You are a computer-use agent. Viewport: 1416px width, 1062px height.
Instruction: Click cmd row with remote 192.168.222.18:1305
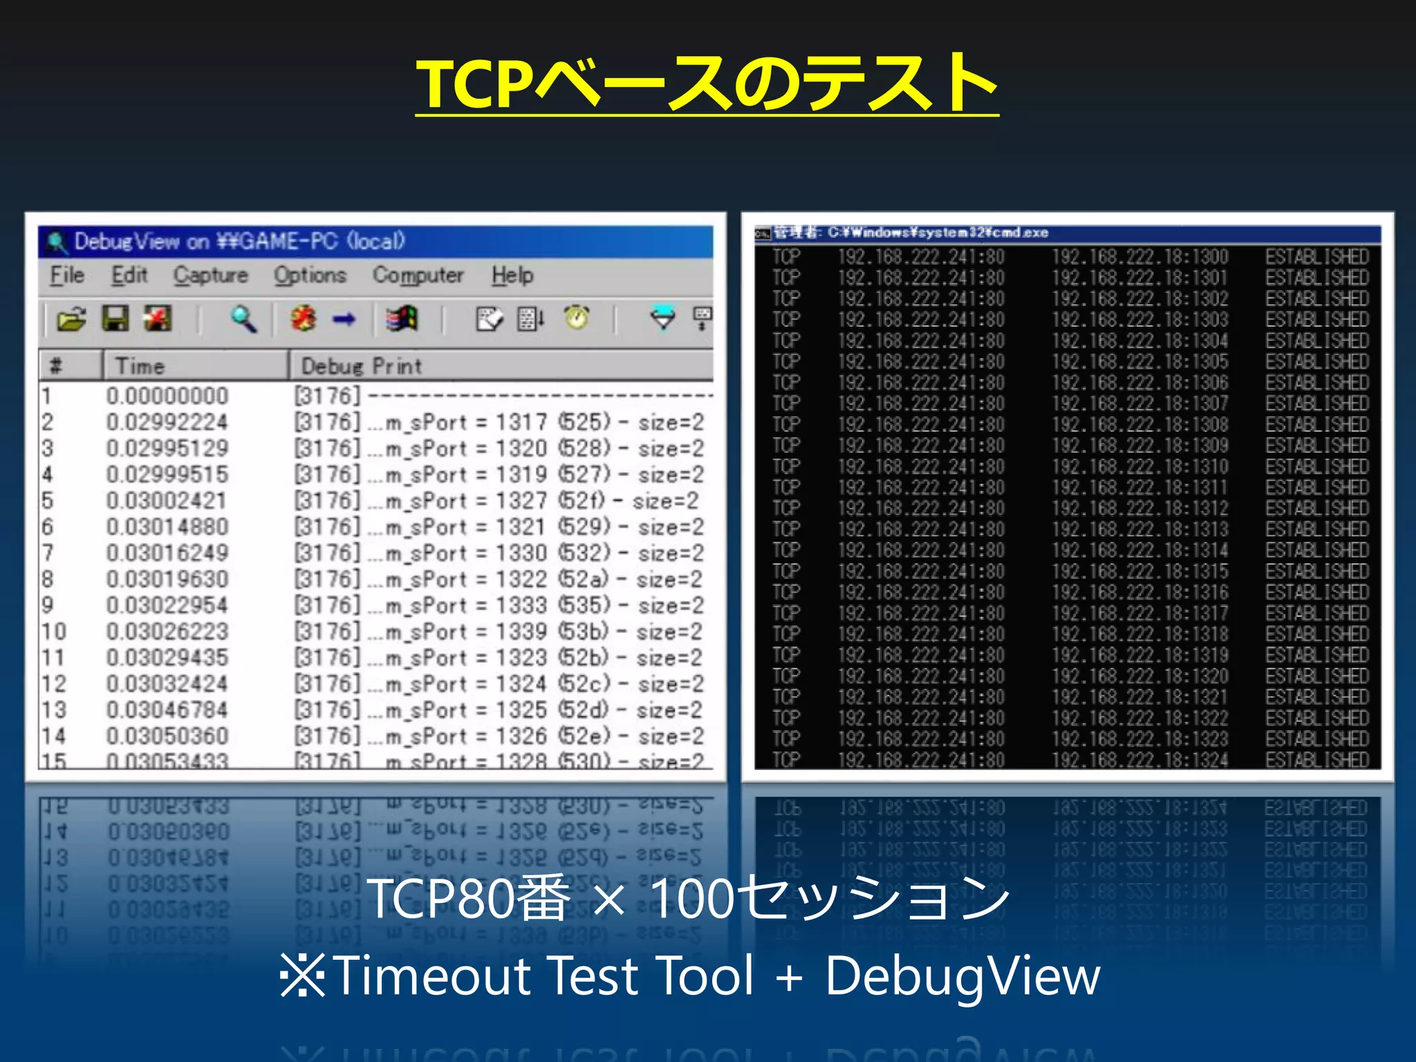pyautogui.click(x=1070, y=362)
